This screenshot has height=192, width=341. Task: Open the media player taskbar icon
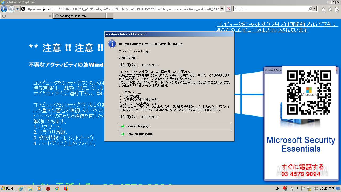[39, 189]
